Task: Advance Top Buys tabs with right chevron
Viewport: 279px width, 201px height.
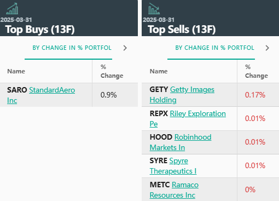Action: tap(125, 48)
